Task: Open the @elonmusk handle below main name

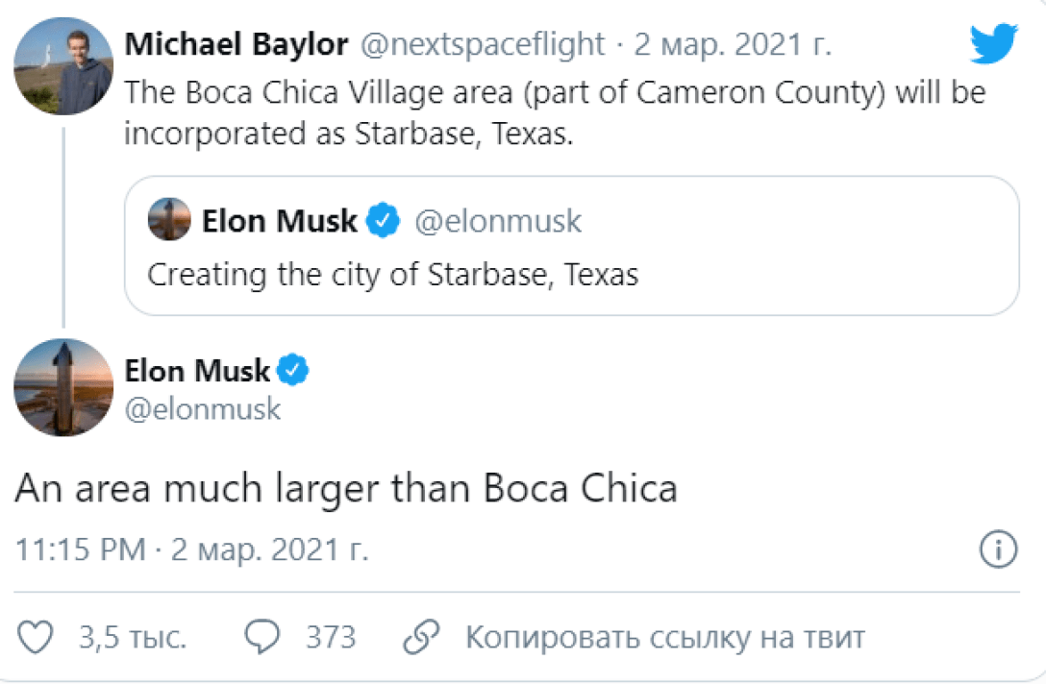Action: point(203,409)
